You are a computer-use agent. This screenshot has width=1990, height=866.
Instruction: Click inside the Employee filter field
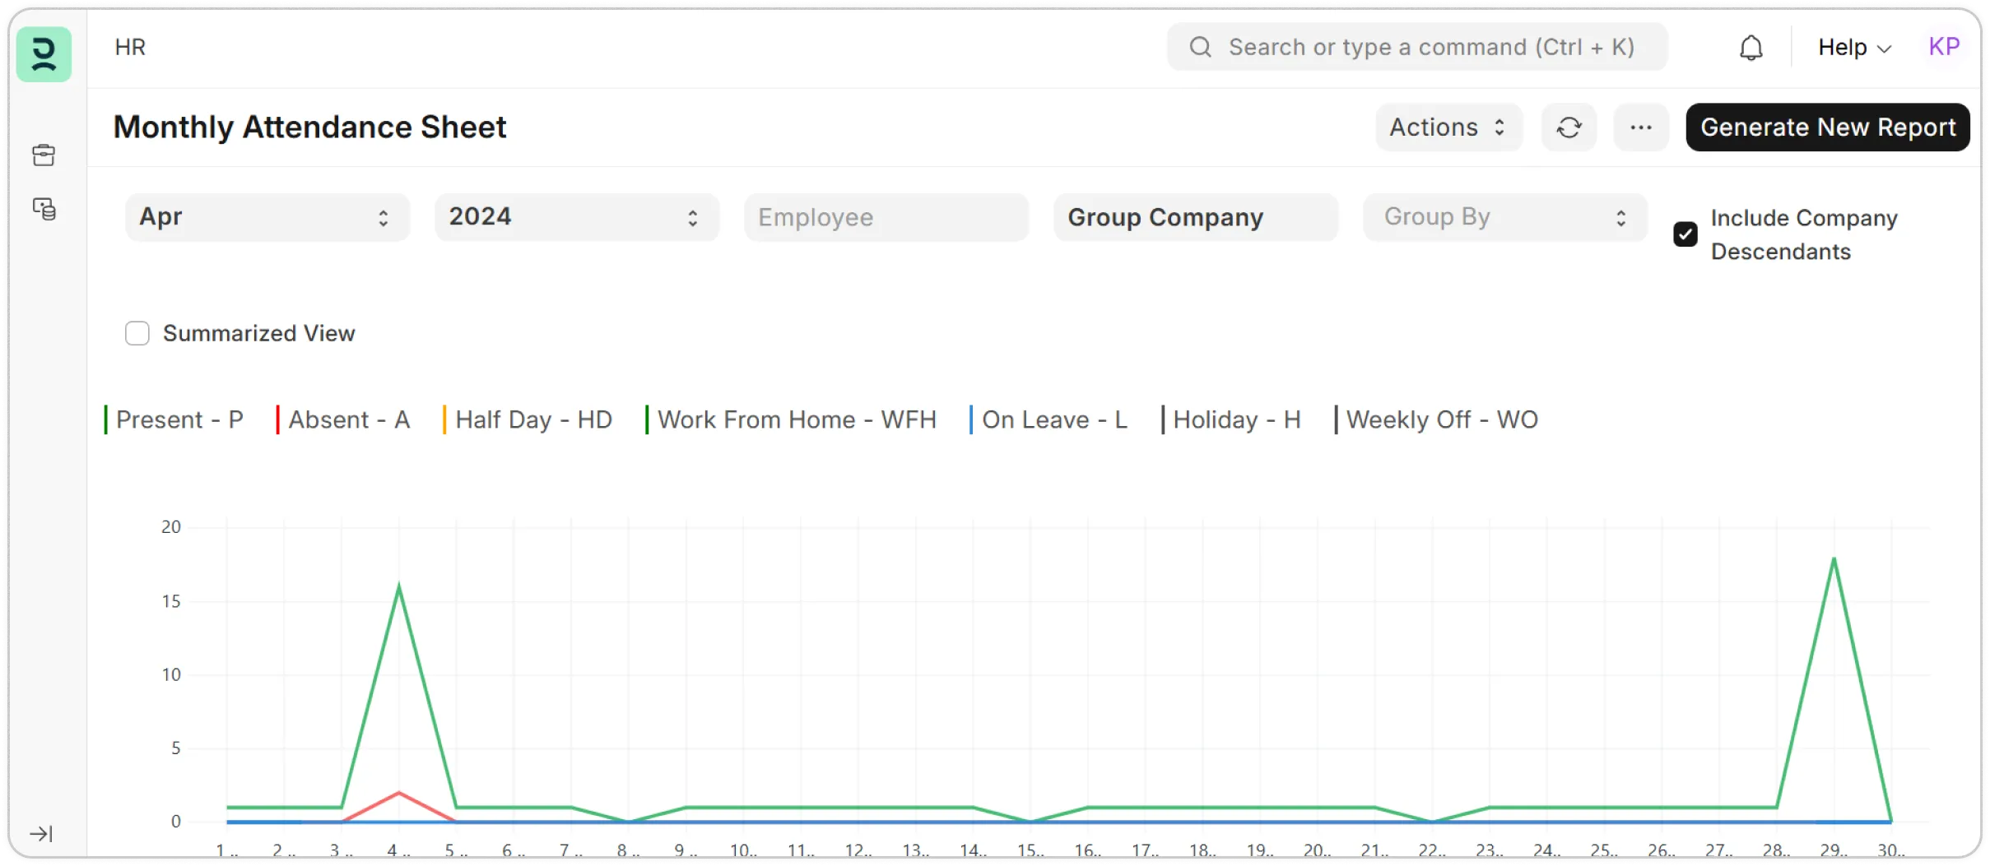[x=885, y=216]
